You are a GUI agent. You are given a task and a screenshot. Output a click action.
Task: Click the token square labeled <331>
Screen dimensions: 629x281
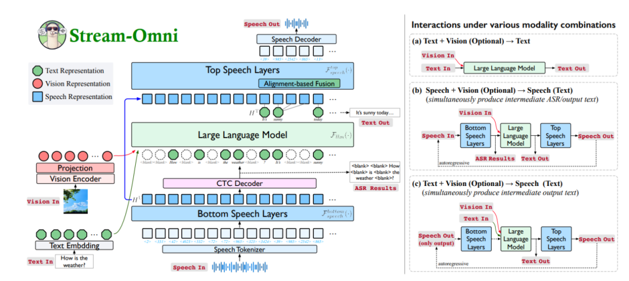[160, 233]
